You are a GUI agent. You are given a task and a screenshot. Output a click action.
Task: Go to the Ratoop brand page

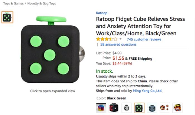coord(102,13)
